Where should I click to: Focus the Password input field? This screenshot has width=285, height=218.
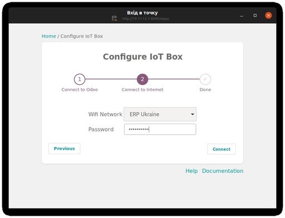(160, 129)
